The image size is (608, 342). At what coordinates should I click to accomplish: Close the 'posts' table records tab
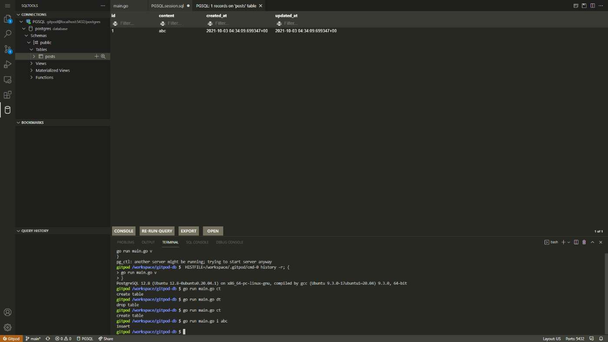[260, 6]
